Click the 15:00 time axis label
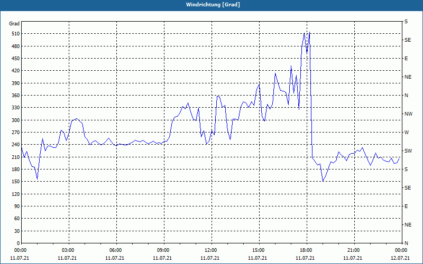423x264 pixels. coord(259,250)
